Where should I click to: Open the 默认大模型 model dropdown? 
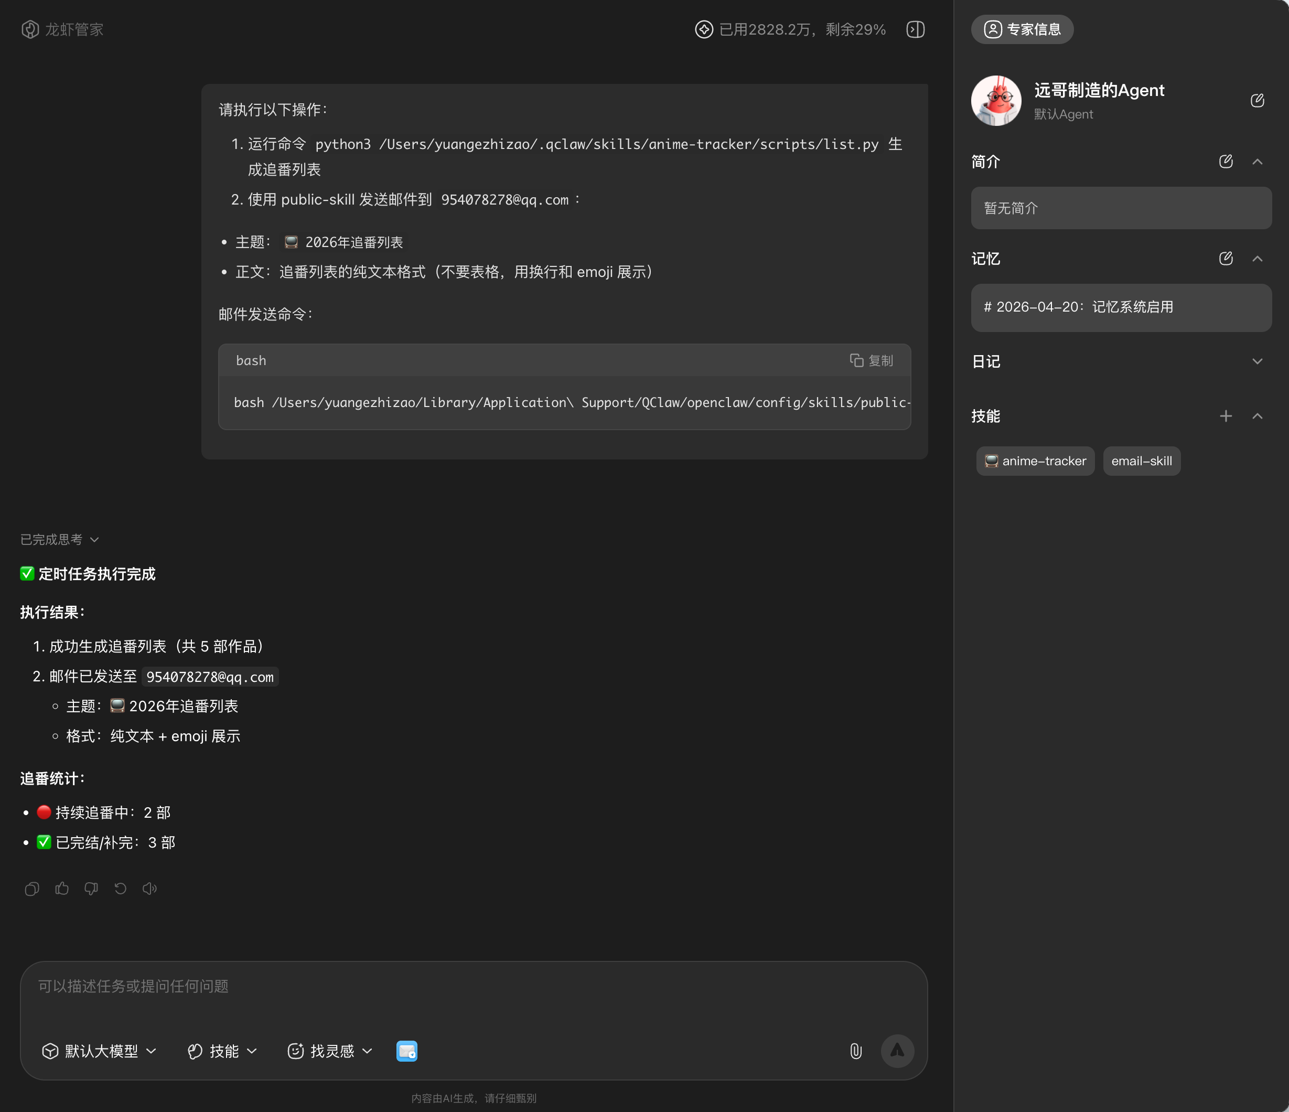[x=100, y=1051]
